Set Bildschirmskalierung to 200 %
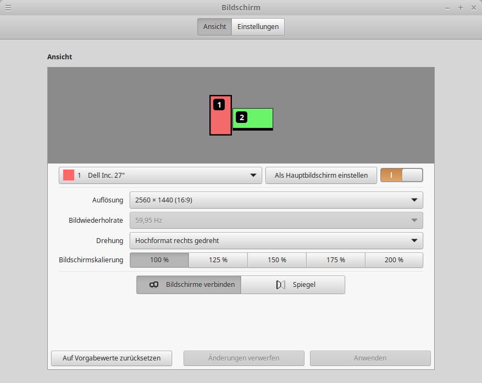The height and width of the screenshot is (383, 482). (394, 260)
